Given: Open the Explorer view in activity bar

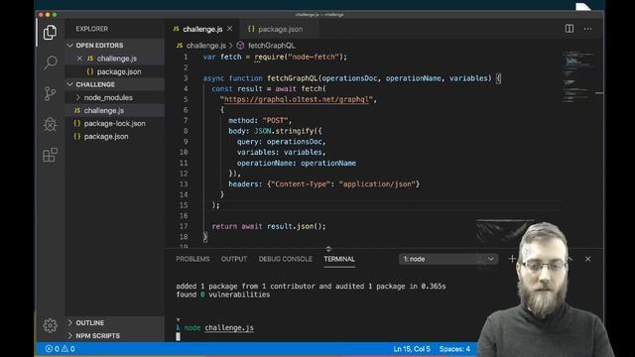Looking at the screenshot, I should 50,33.
